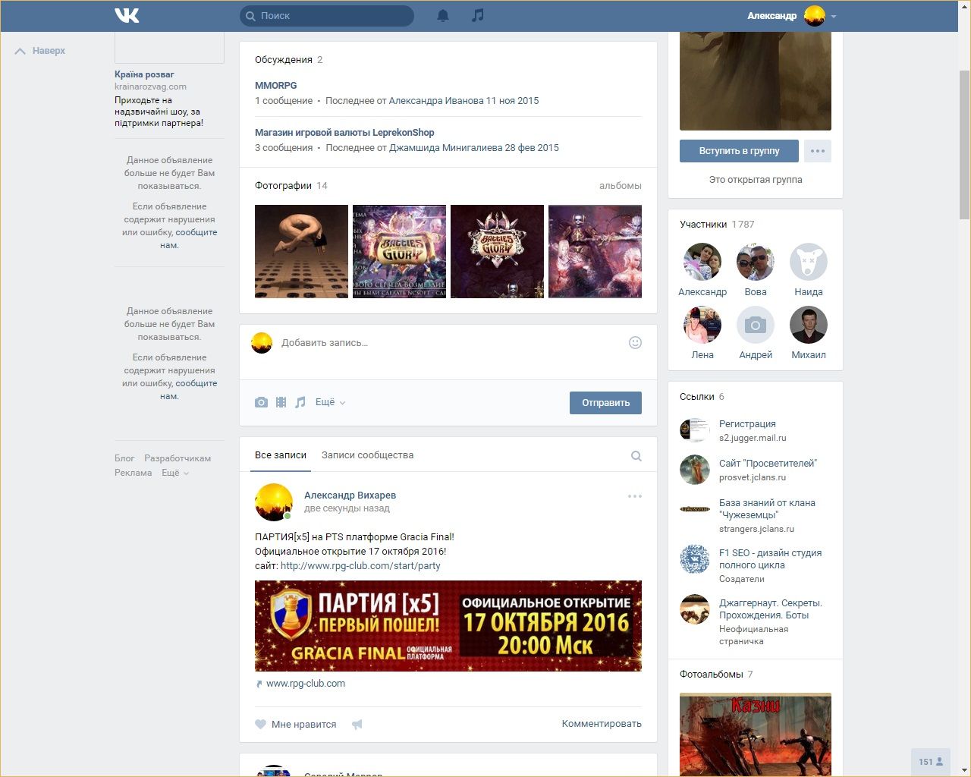Click the search field in the header
The height and width of the screenshot is (777, 971).
pyautogui.click(x=327, y=15)
